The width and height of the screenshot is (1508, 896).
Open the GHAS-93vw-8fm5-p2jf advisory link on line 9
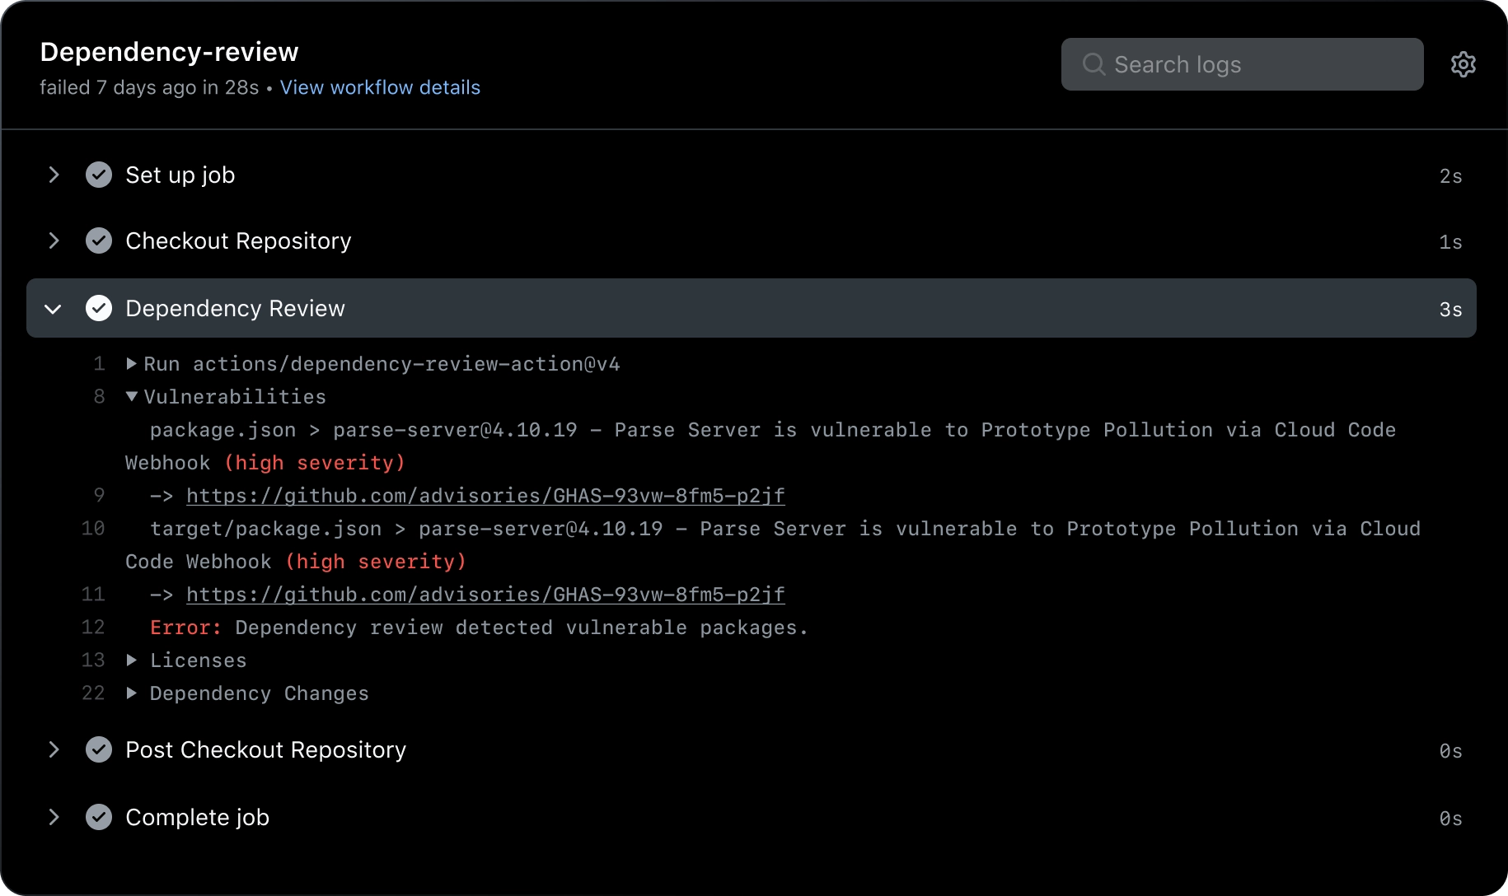pos(485,495)
